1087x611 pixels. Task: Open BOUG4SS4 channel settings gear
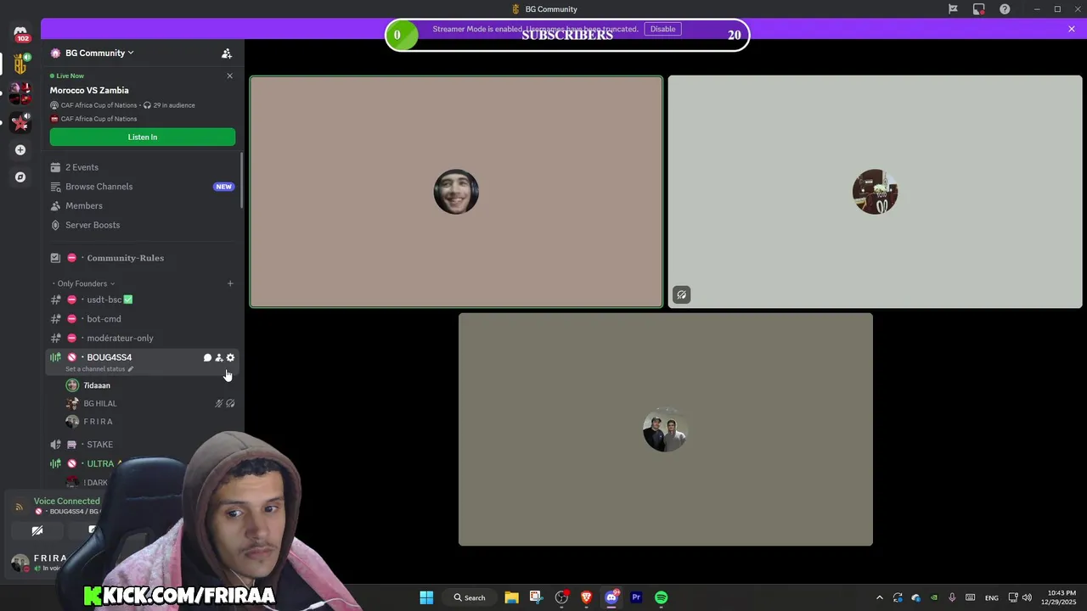(230, 358)
